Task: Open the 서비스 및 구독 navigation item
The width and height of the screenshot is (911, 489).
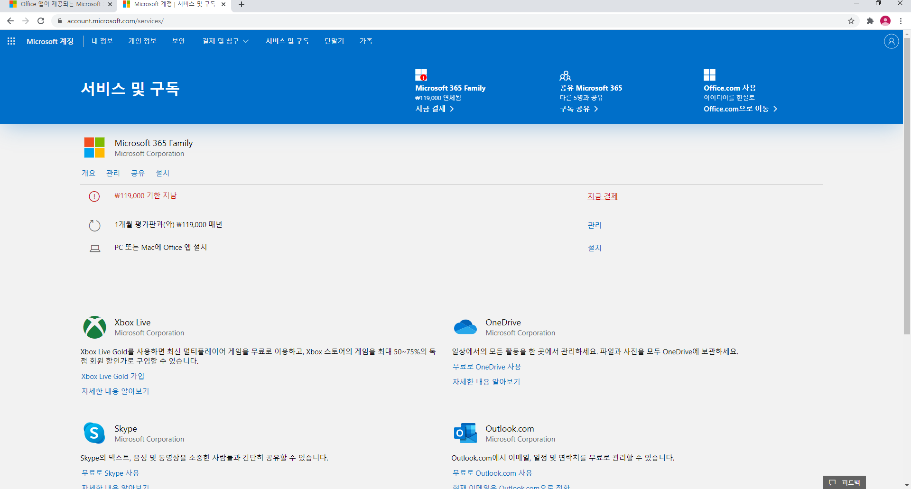Action: (x=287, y=41)
